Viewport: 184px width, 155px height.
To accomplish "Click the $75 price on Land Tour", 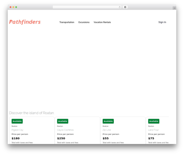I will [151, 139].
